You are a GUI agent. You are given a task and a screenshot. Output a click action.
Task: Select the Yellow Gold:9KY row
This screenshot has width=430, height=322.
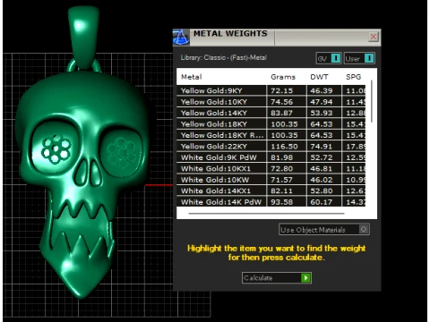click(271, 90)
